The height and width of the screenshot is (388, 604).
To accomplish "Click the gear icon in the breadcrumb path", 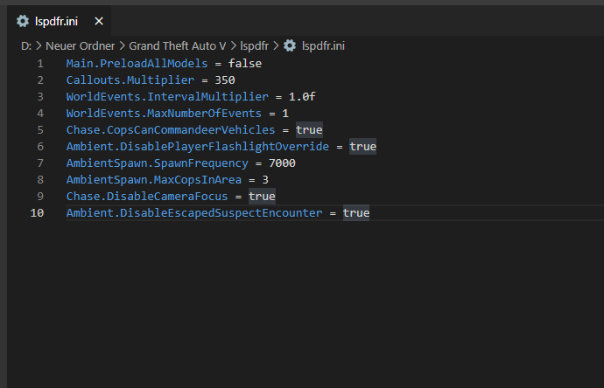I will point(290,45).
